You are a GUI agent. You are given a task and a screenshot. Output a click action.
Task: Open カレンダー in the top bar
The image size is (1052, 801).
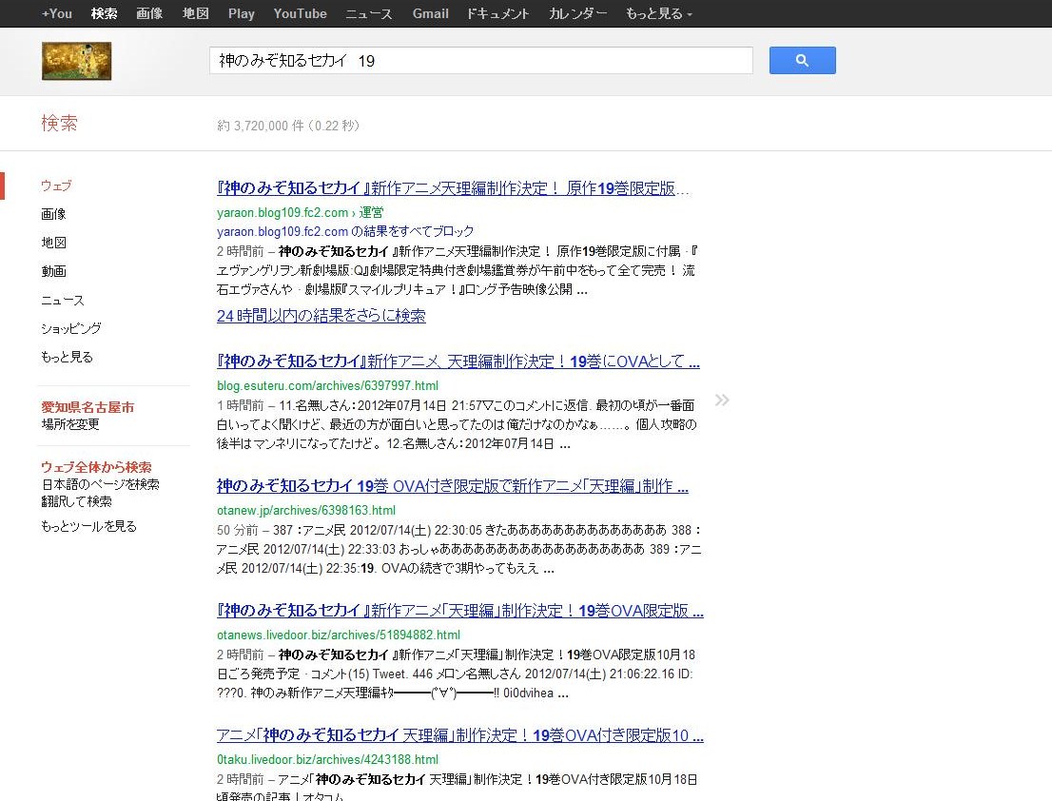(x=577, y=13)
